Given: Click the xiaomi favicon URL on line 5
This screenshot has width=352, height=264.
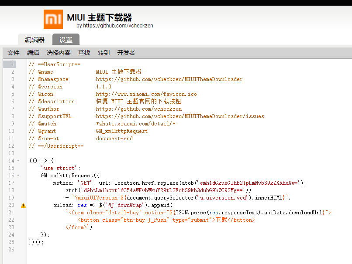Looking at the screenshot, I should pyautogui.click(x=147, y=94).
